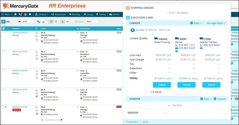Click the add (plus) icon in top toolbar

[16, 14]
